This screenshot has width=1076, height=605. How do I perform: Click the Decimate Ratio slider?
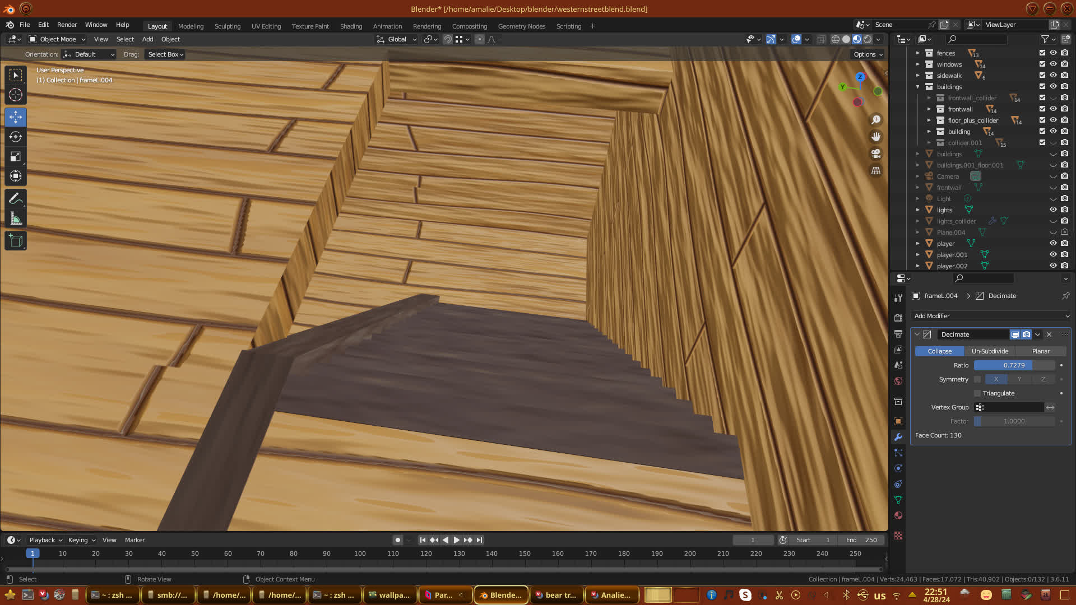(1014, 365)
